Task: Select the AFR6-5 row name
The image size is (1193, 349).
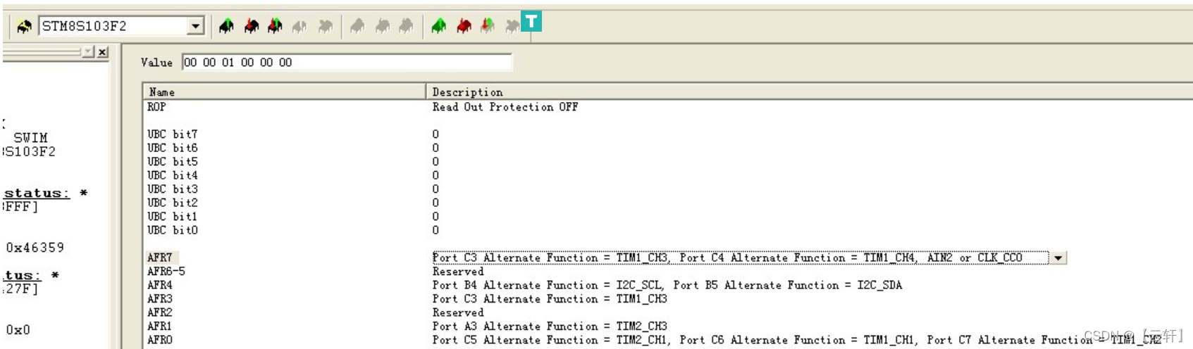Action: [166, 272]
